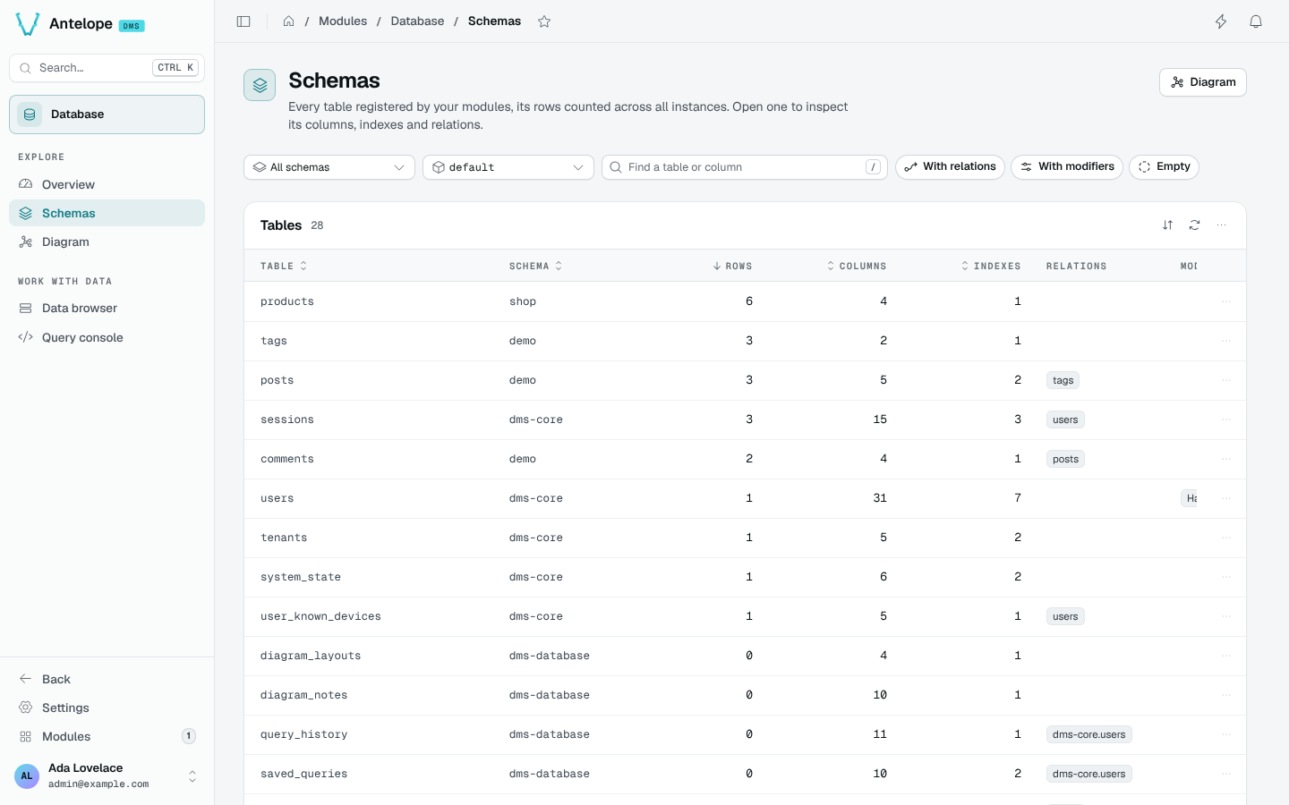This screenshot has height=805, width=1289.
Task: Star the Schemas page as favorite
Action: (x=544, y=21)
